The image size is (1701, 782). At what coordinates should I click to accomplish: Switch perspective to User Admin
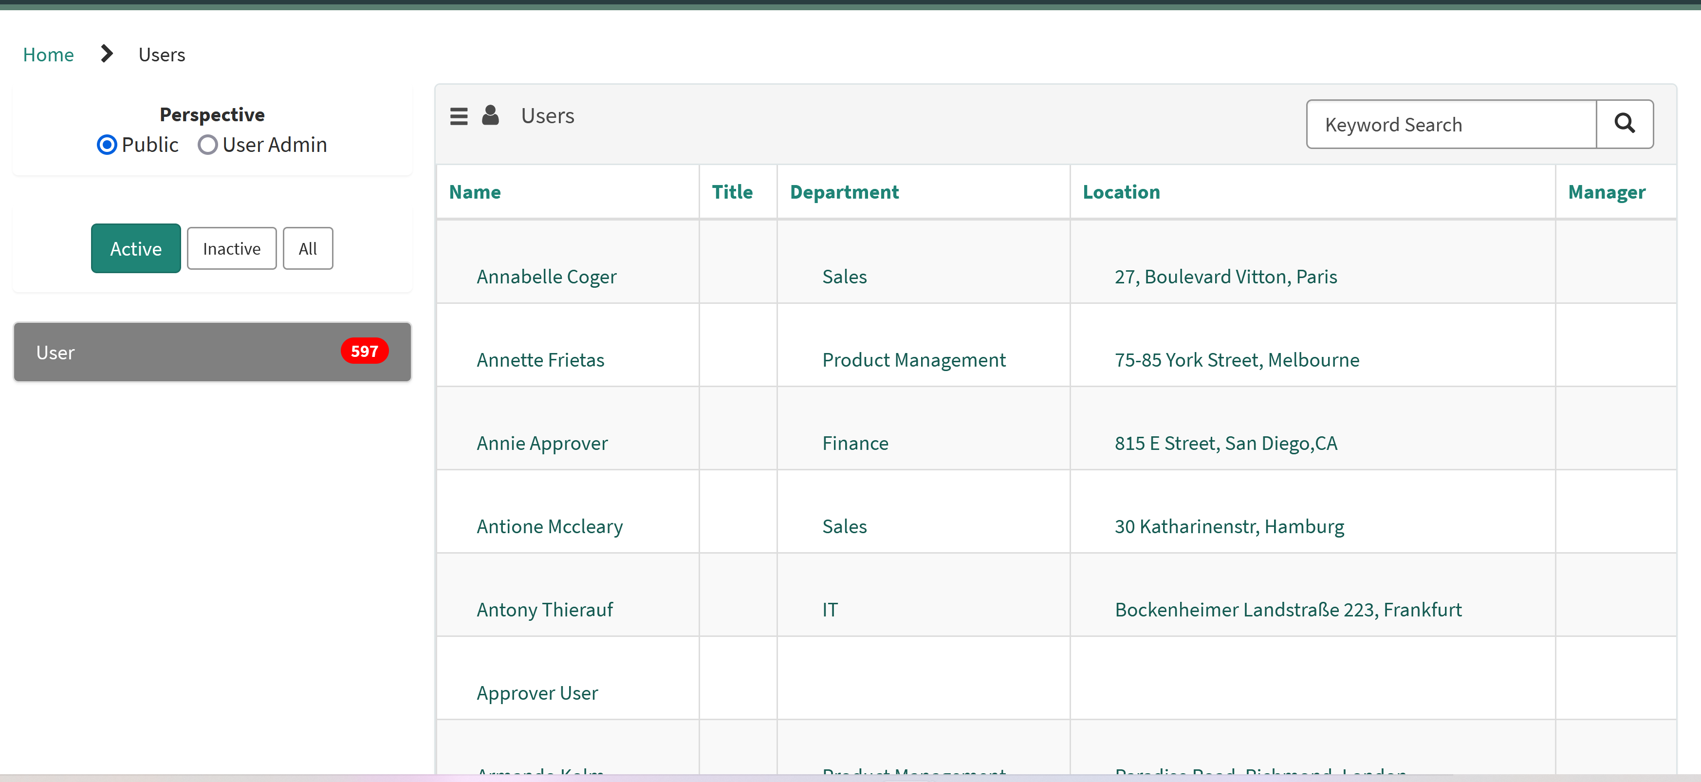pyautogui.click(x=207, y=145)
